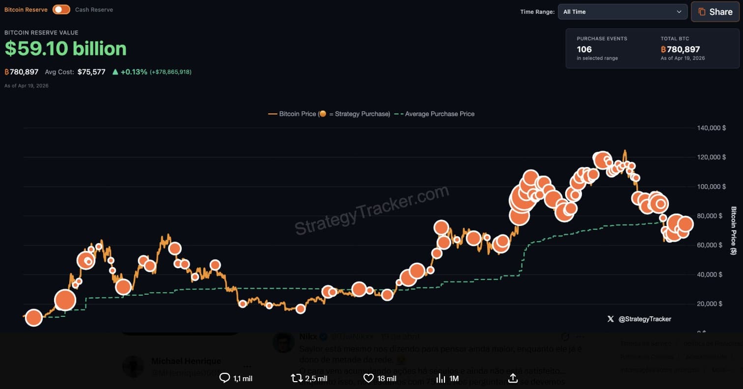
Task: Click the green up-triangle gain indicator
Action: coord(115,72)
